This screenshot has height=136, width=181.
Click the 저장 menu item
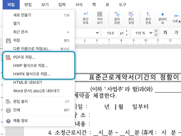(x=39, y=40)
